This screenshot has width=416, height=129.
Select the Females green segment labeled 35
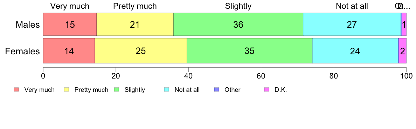click(x=250, y=51)
